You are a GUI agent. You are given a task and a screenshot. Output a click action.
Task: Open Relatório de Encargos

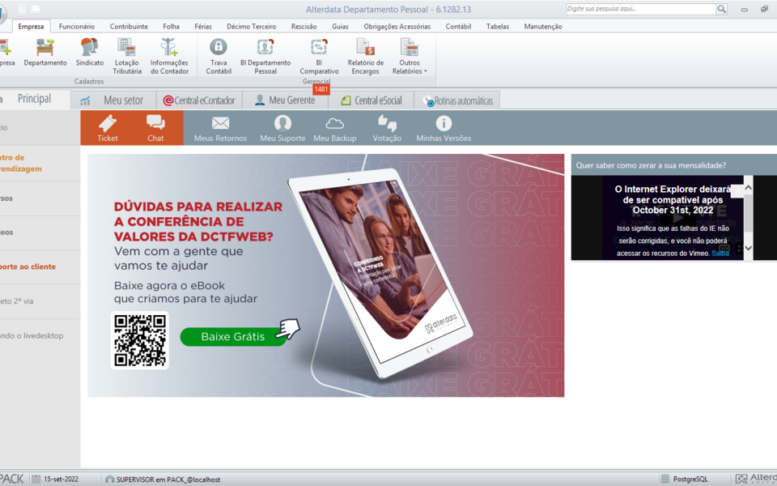366,56
